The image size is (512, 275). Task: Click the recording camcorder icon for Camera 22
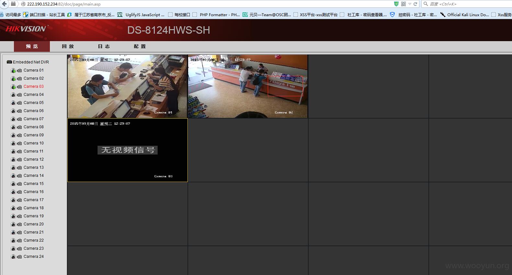point(19,240)
